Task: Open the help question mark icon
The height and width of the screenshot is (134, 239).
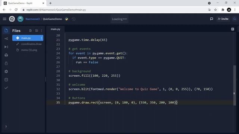Action: [x=6, y=127]
